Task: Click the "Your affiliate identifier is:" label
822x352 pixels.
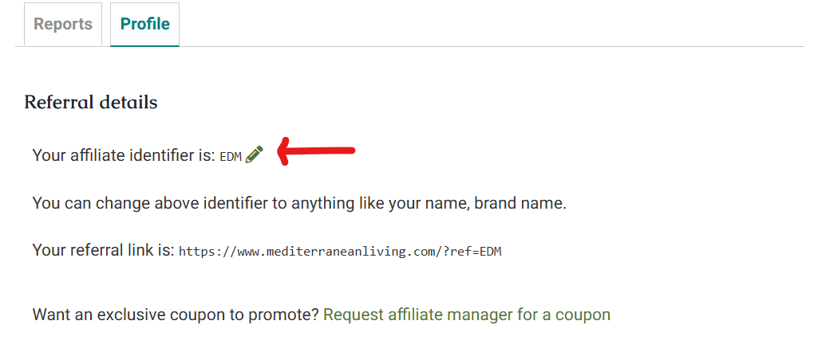Action: pyautogui.click(x=124, y=155)
